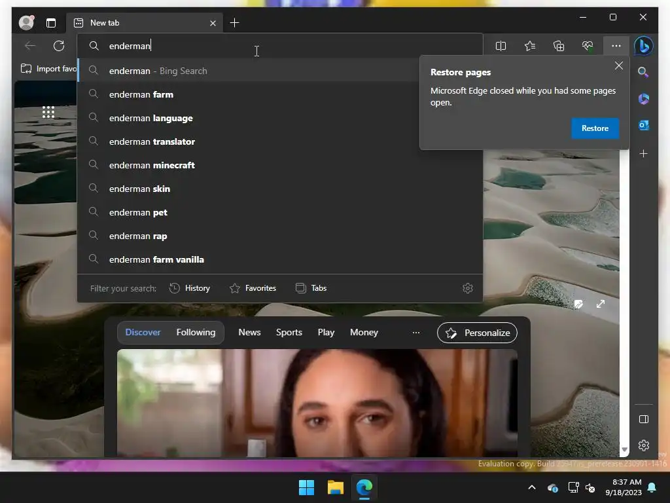Open Outlook sidebar icon
The image size is (670, 503).
point(644,125)
